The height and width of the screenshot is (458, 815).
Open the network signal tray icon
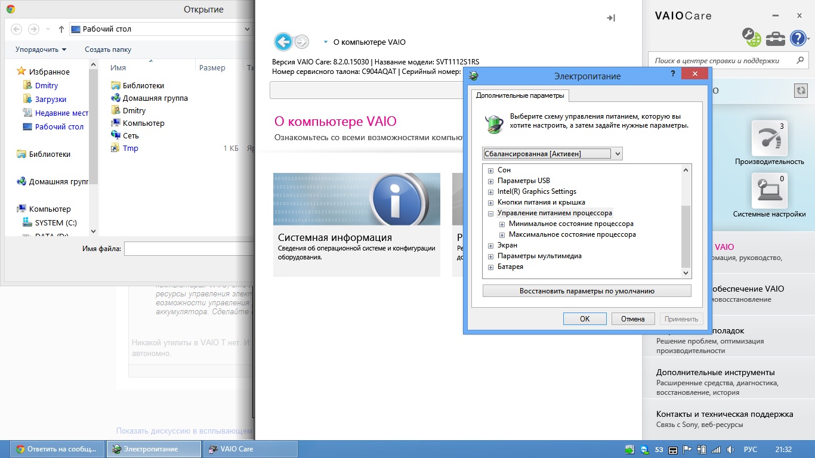click(x=716, y=449)
